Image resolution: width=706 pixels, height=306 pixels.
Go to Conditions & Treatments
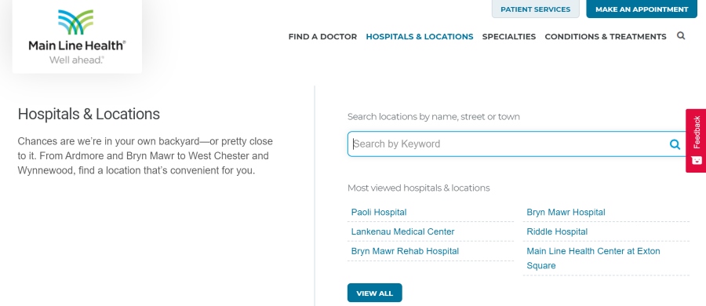tap(605, 37)
